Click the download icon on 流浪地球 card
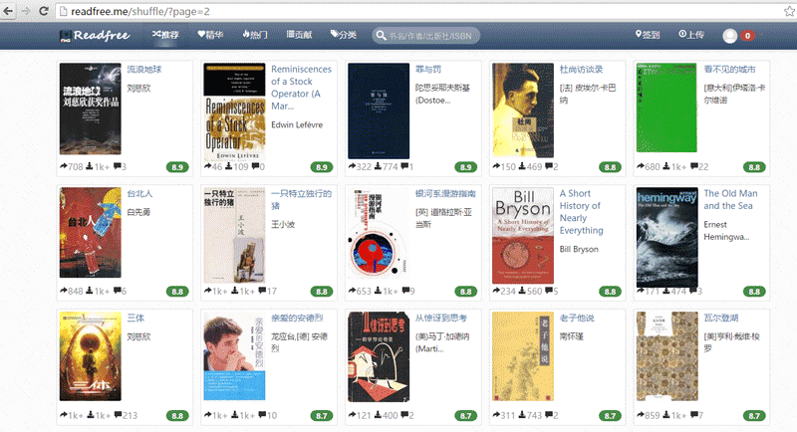The width and height of the screenshot is (797, 432). pos(90,166)
